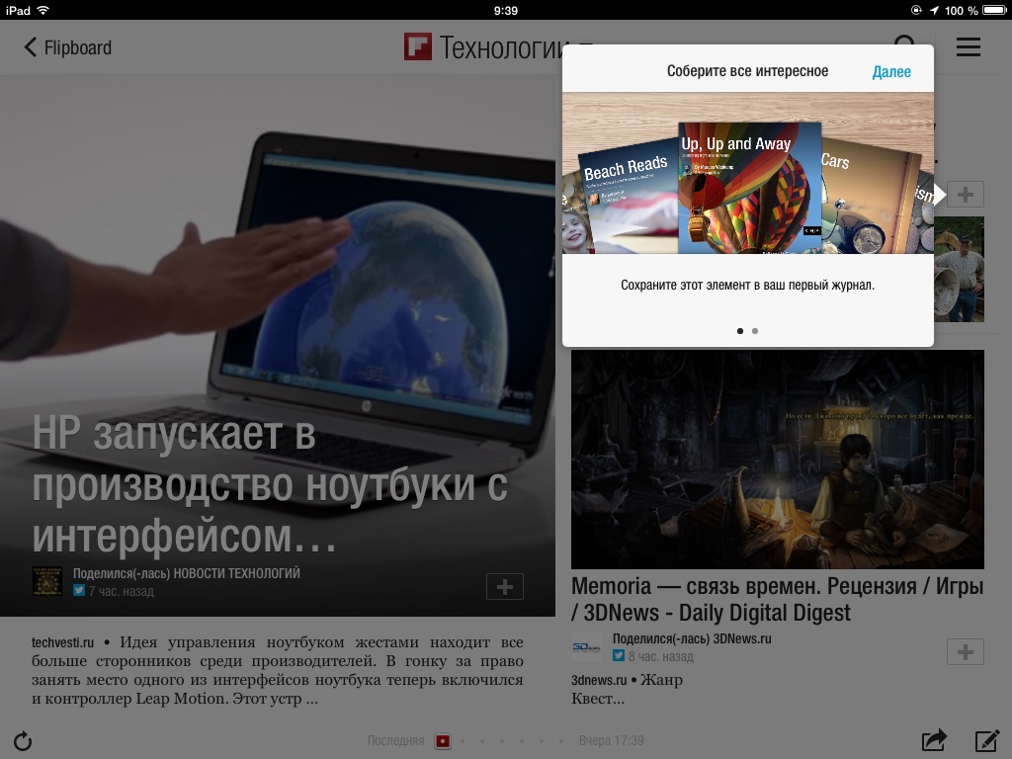Image resolution: width=1012 pixels, height=759 pixels.
Task: Tap the red Flipboard logo
Action: click(418, 47)
